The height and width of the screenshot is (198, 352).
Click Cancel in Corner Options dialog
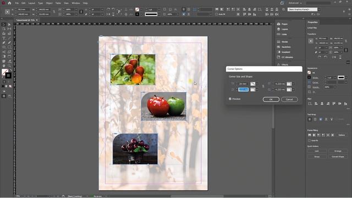tap(289, 100)
